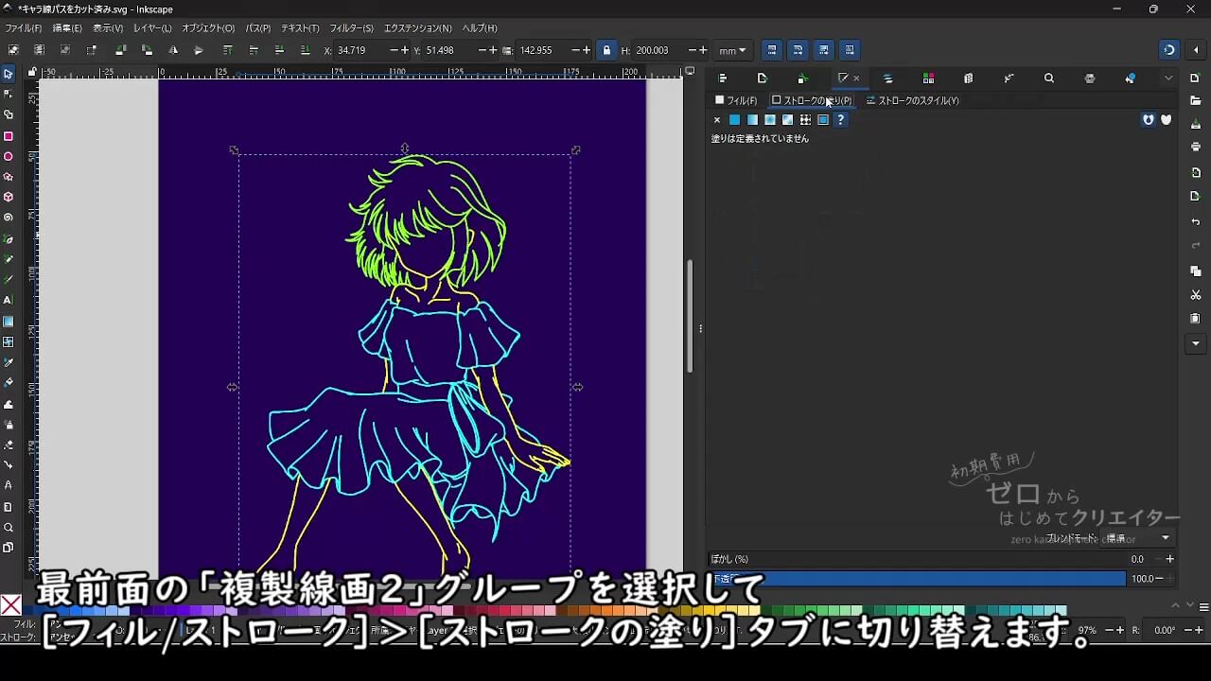Select the Spiral tool
1211x681 pixels.
coord(9,218)
